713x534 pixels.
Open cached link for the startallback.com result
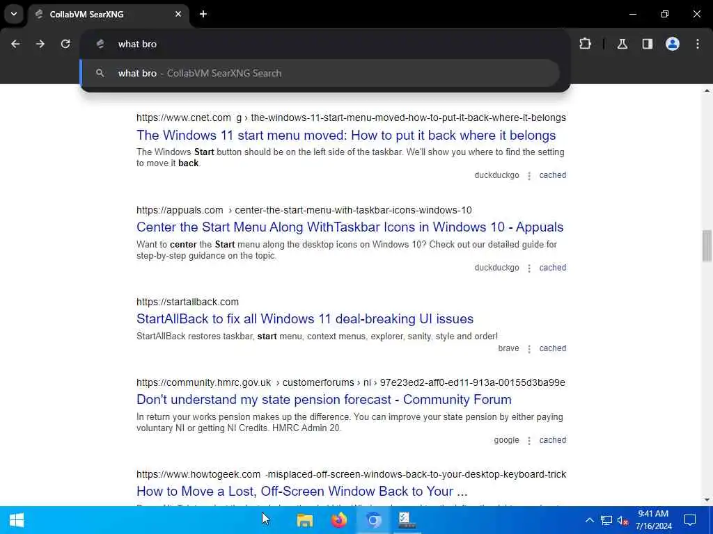click(552, 348)
